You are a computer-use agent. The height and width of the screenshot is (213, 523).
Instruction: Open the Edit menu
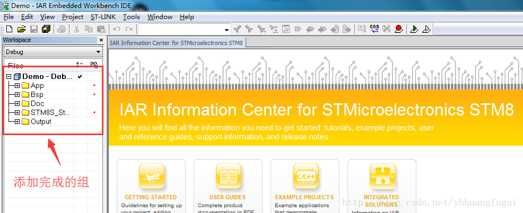point(27,16)
